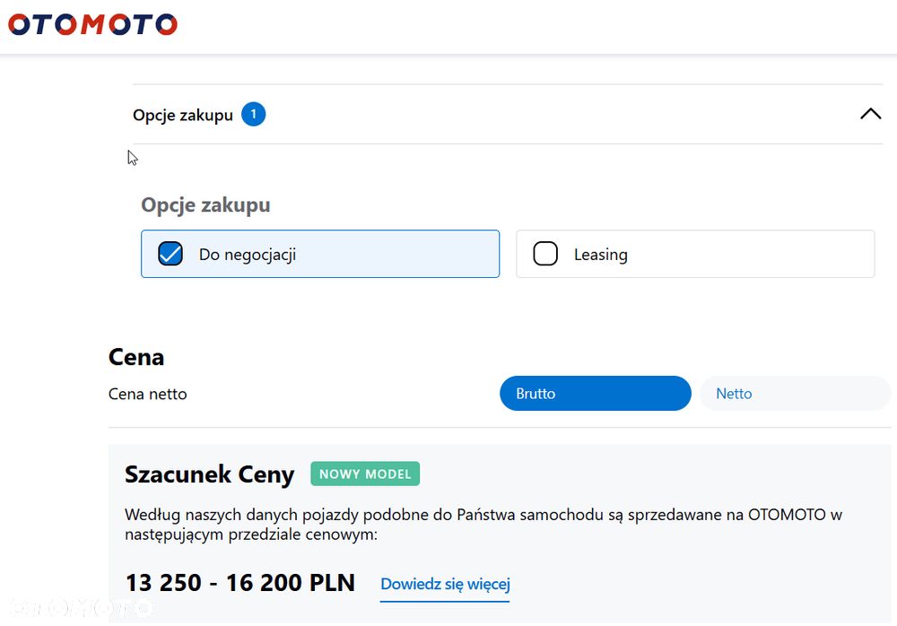Click the gray Opcje zakupu subsection heading
897x626 pixels.
coord(205,205)
